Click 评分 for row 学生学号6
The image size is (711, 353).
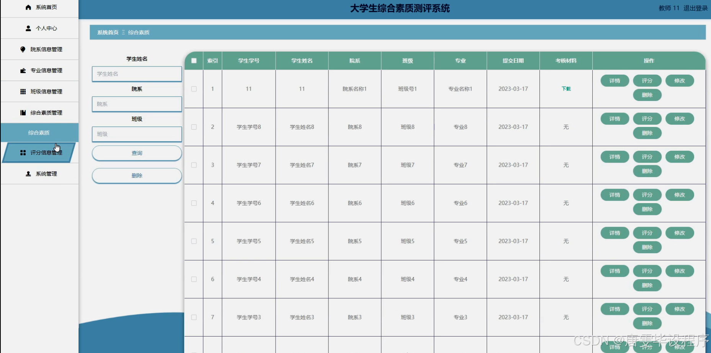[x=647, y=195]
